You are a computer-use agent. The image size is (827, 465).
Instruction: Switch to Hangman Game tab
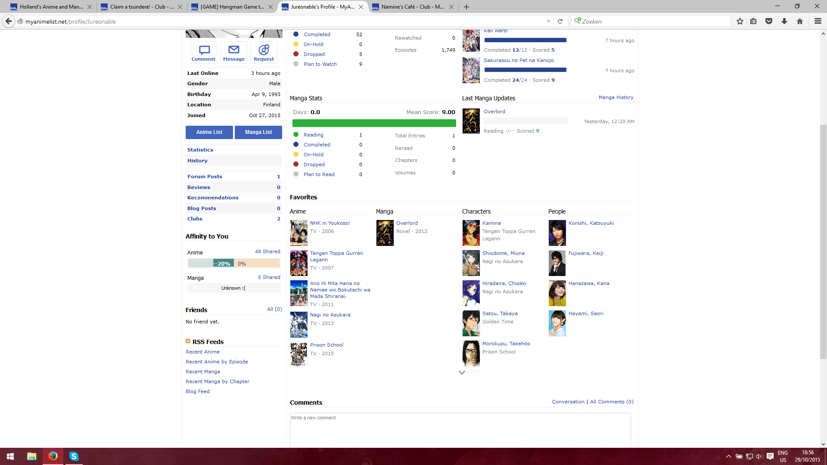(x=232, y=6)
